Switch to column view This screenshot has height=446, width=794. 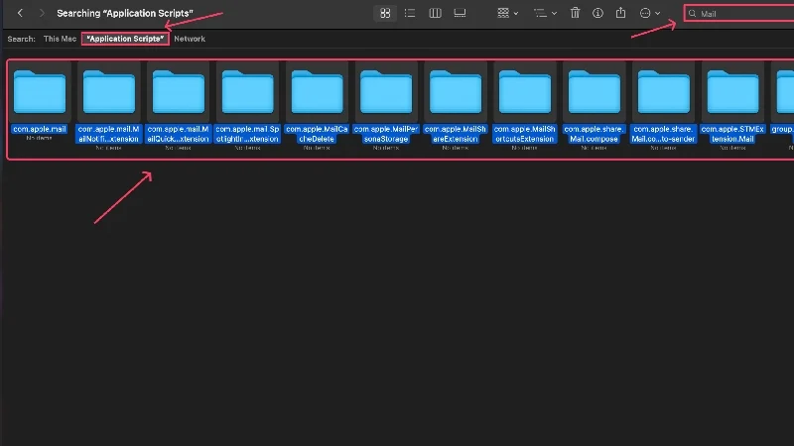(x=435, y=13)
